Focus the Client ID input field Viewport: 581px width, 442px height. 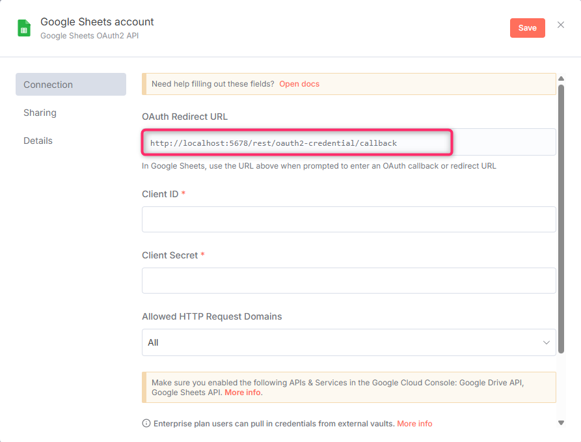(349, 219)
